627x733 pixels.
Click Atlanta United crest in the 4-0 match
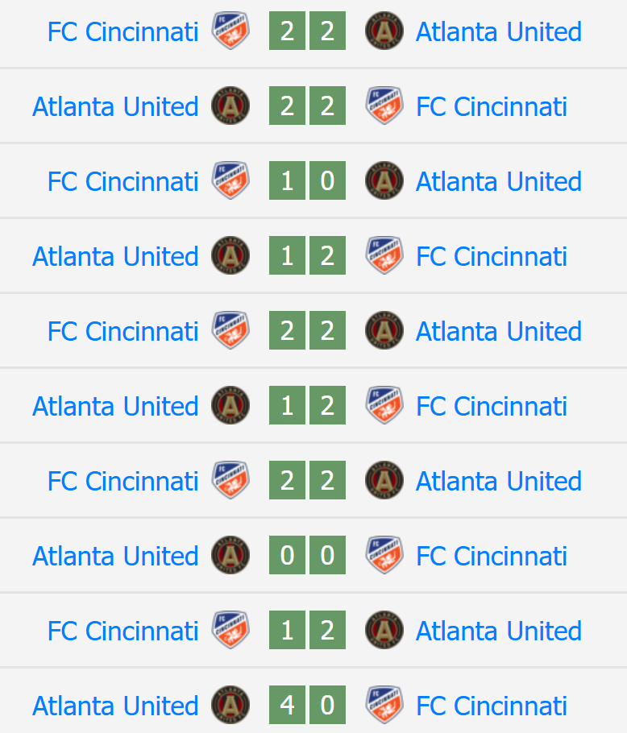(x=230, y=706)
